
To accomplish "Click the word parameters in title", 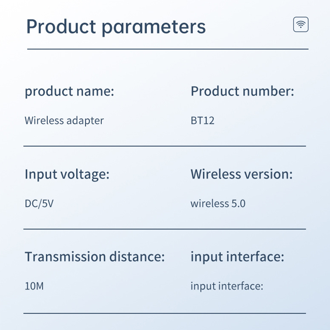I will 154,28.
